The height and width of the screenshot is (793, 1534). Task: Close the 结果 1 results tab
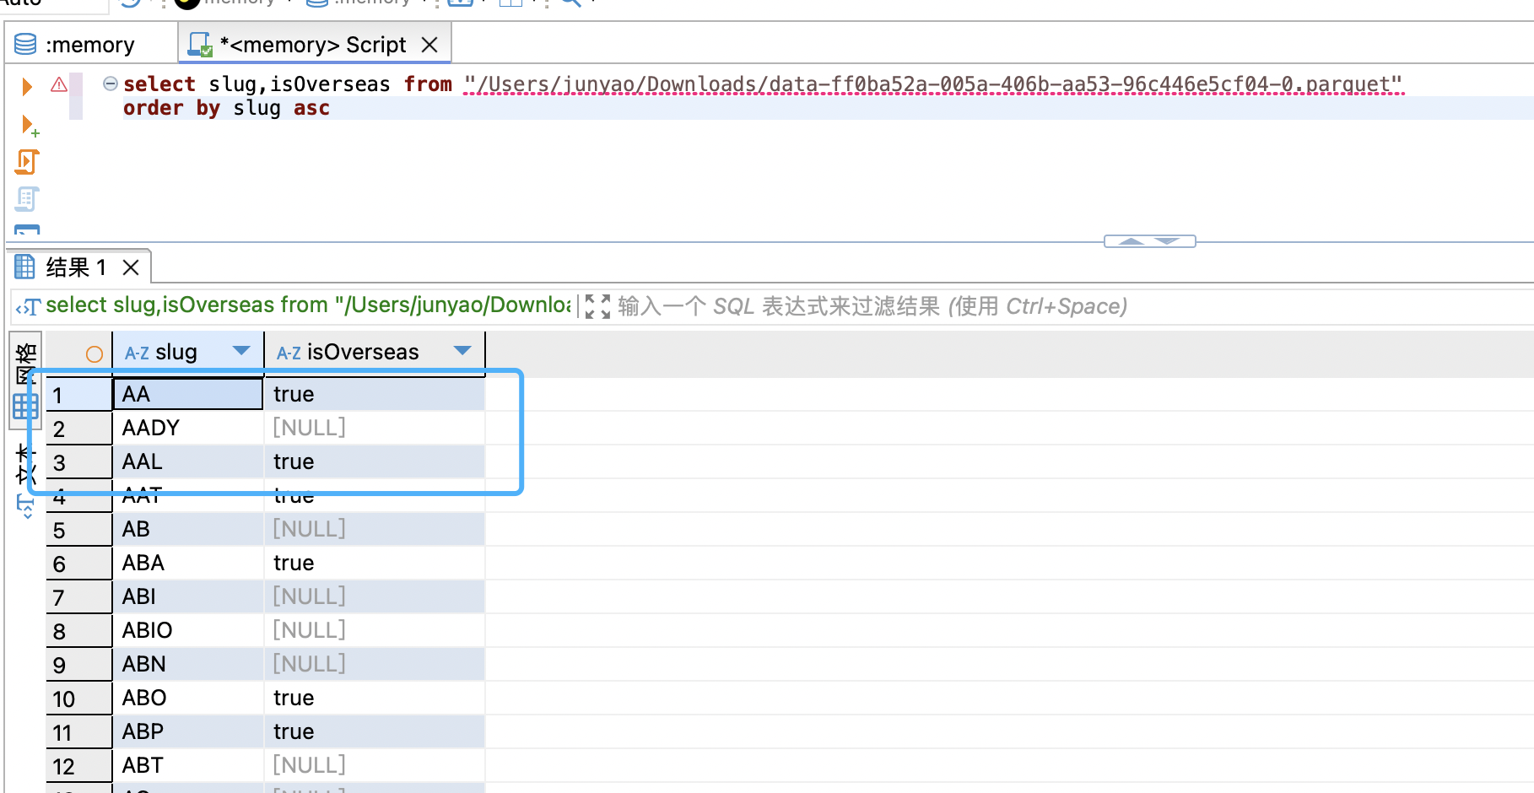click(x=131, y=267)
